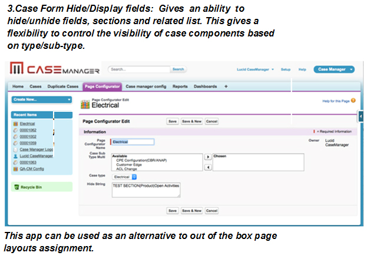Click Help for this Page link

pyautogui.click(x=336, y=101)
